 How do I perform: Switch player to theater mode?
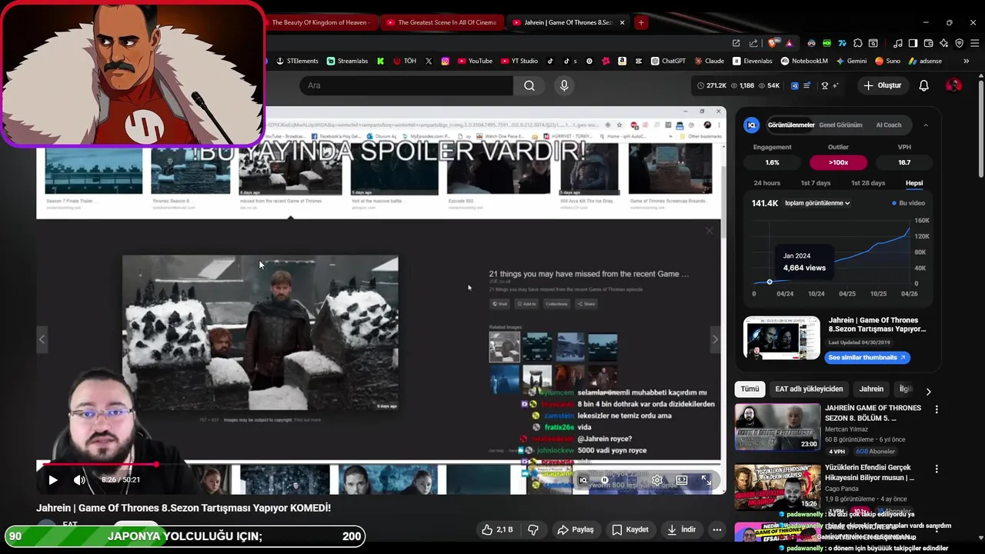click(682, 480)
